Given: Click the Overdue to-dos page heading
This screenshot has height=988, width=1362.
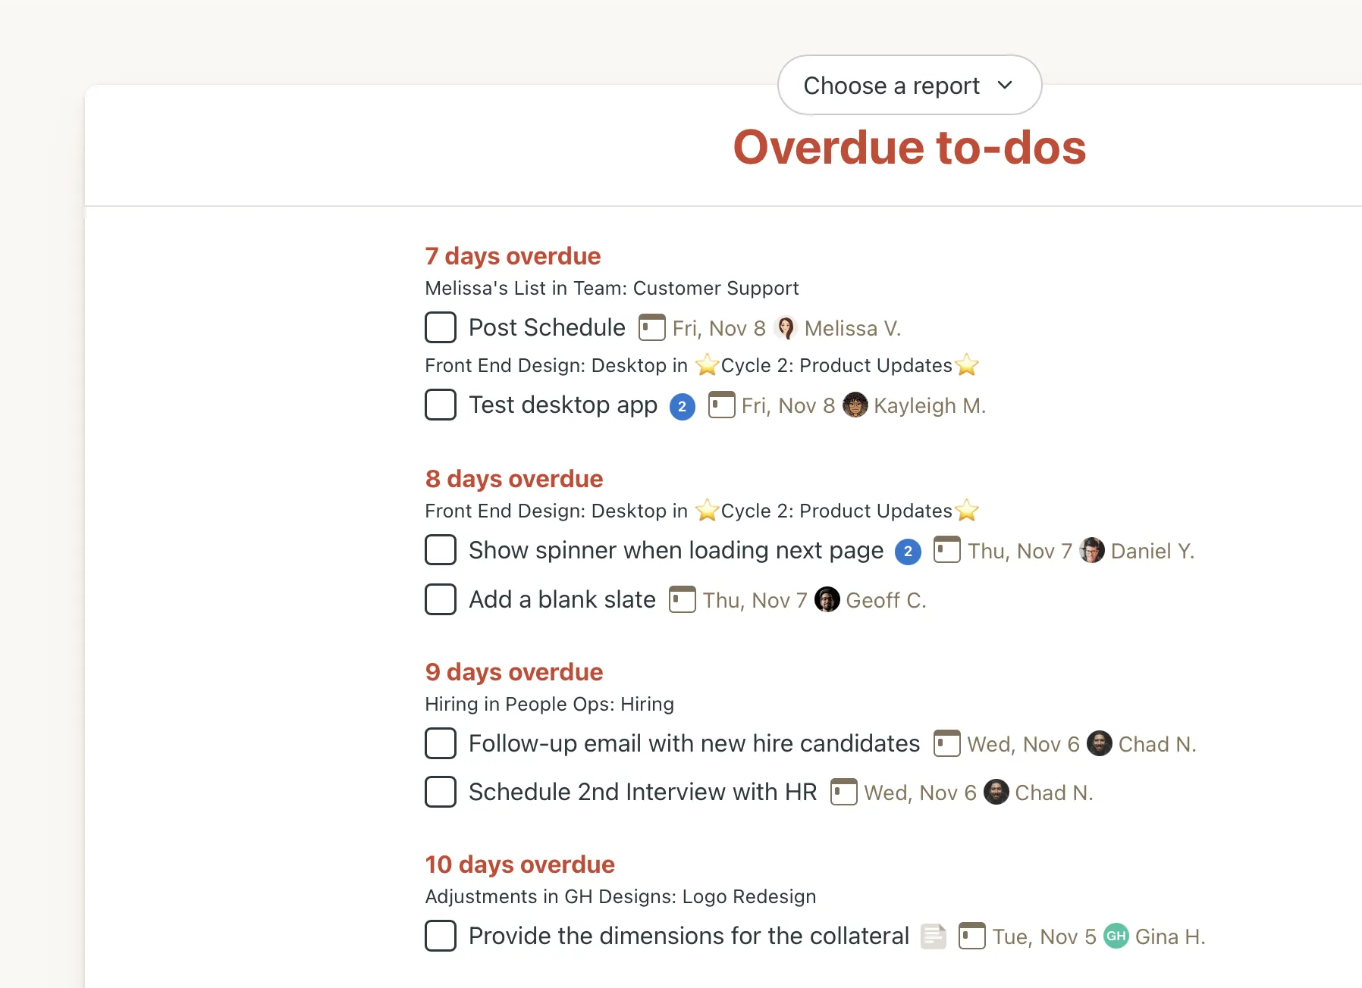Looking at the screenshot, I should [x=909, y=147].
